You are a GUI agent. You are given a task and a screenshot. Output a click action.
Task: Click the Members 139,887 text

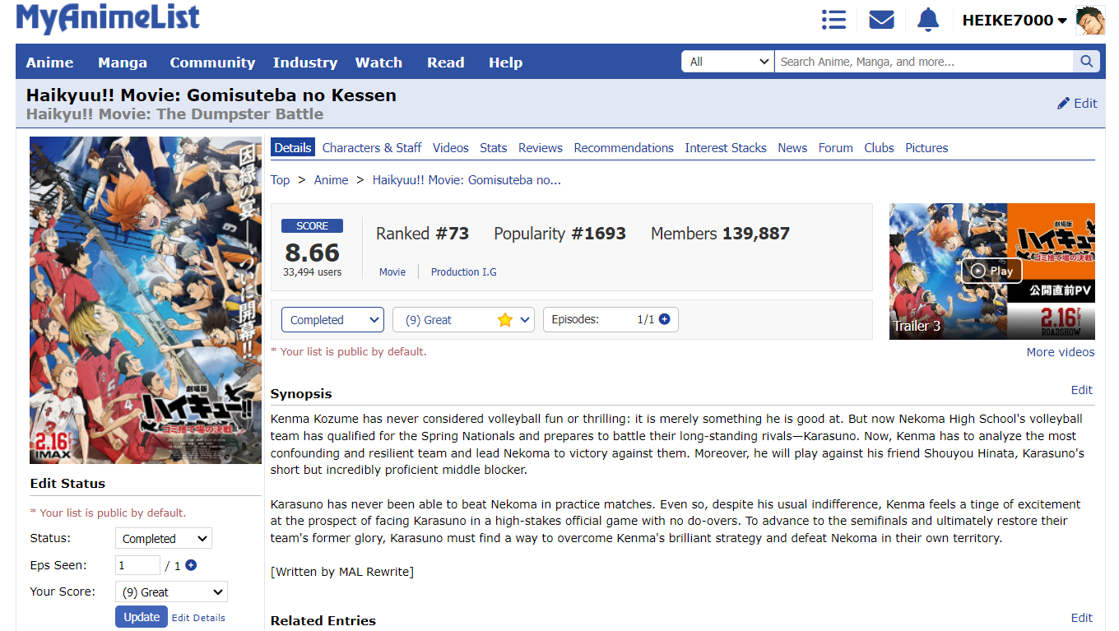point(720,234)
